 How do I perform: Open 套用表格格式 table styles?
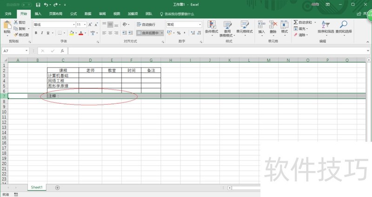(x=227, y=29)
